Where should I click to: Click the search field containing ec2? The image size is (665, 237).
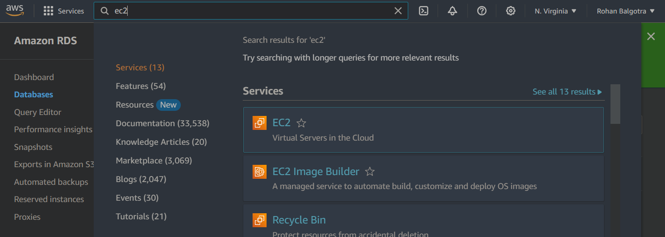[251, 11]
